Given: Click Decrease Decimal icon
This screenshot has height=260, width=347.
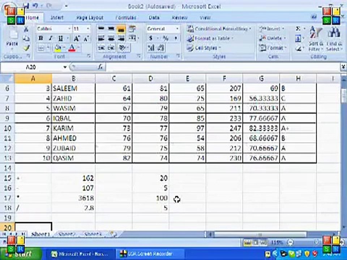Looking at the screenshot, I should click(x=161, y=48).
